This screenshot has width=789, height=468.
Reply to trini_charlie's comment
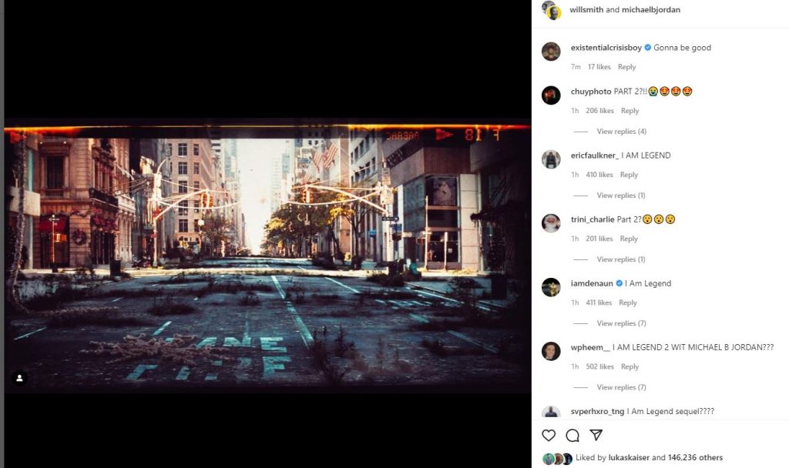[629, 239]
